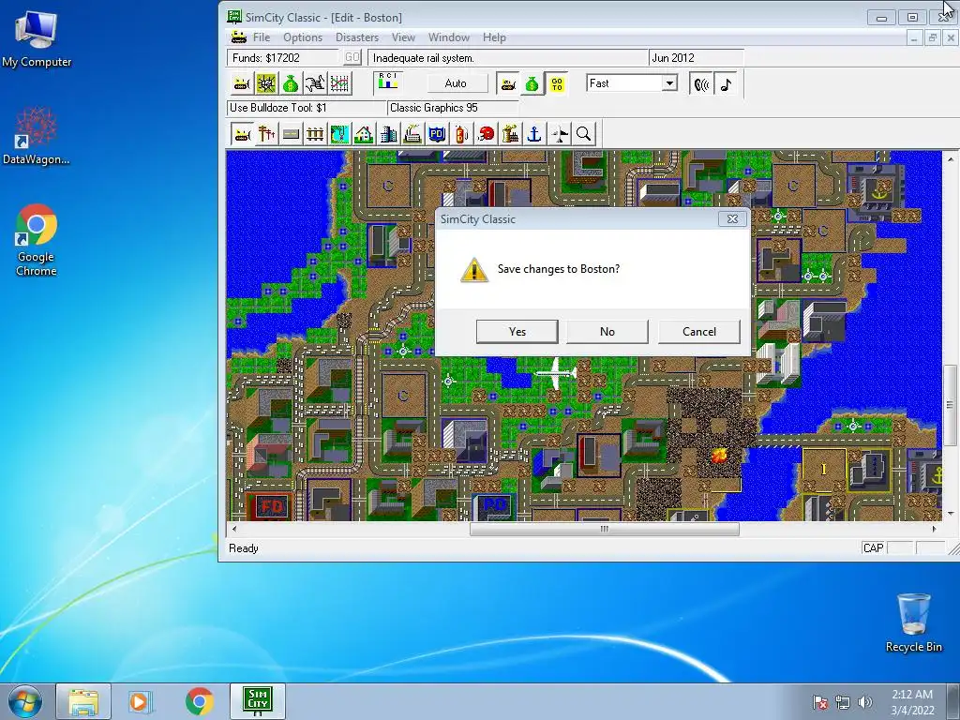Select the Residential zone tool

point(364,133)
